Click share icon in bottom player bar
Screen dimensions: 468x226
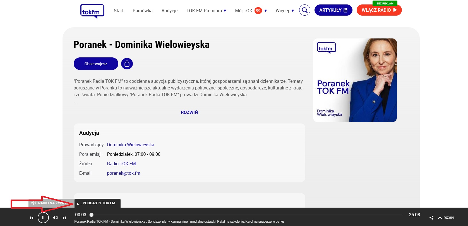click(x=431, y=218)
